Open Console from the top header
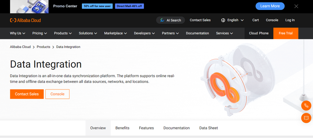This screenshot has width=313, height=138. (272, 20)
